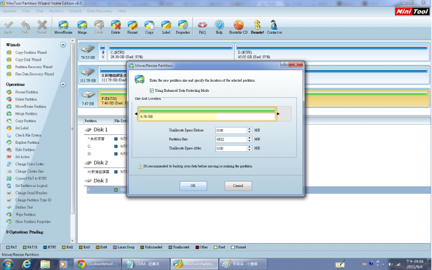Image resolution: width=432 pixels, height=270 pixels.
Task: Select the Merge toolbar icon
Action: (x=82, y=27)
